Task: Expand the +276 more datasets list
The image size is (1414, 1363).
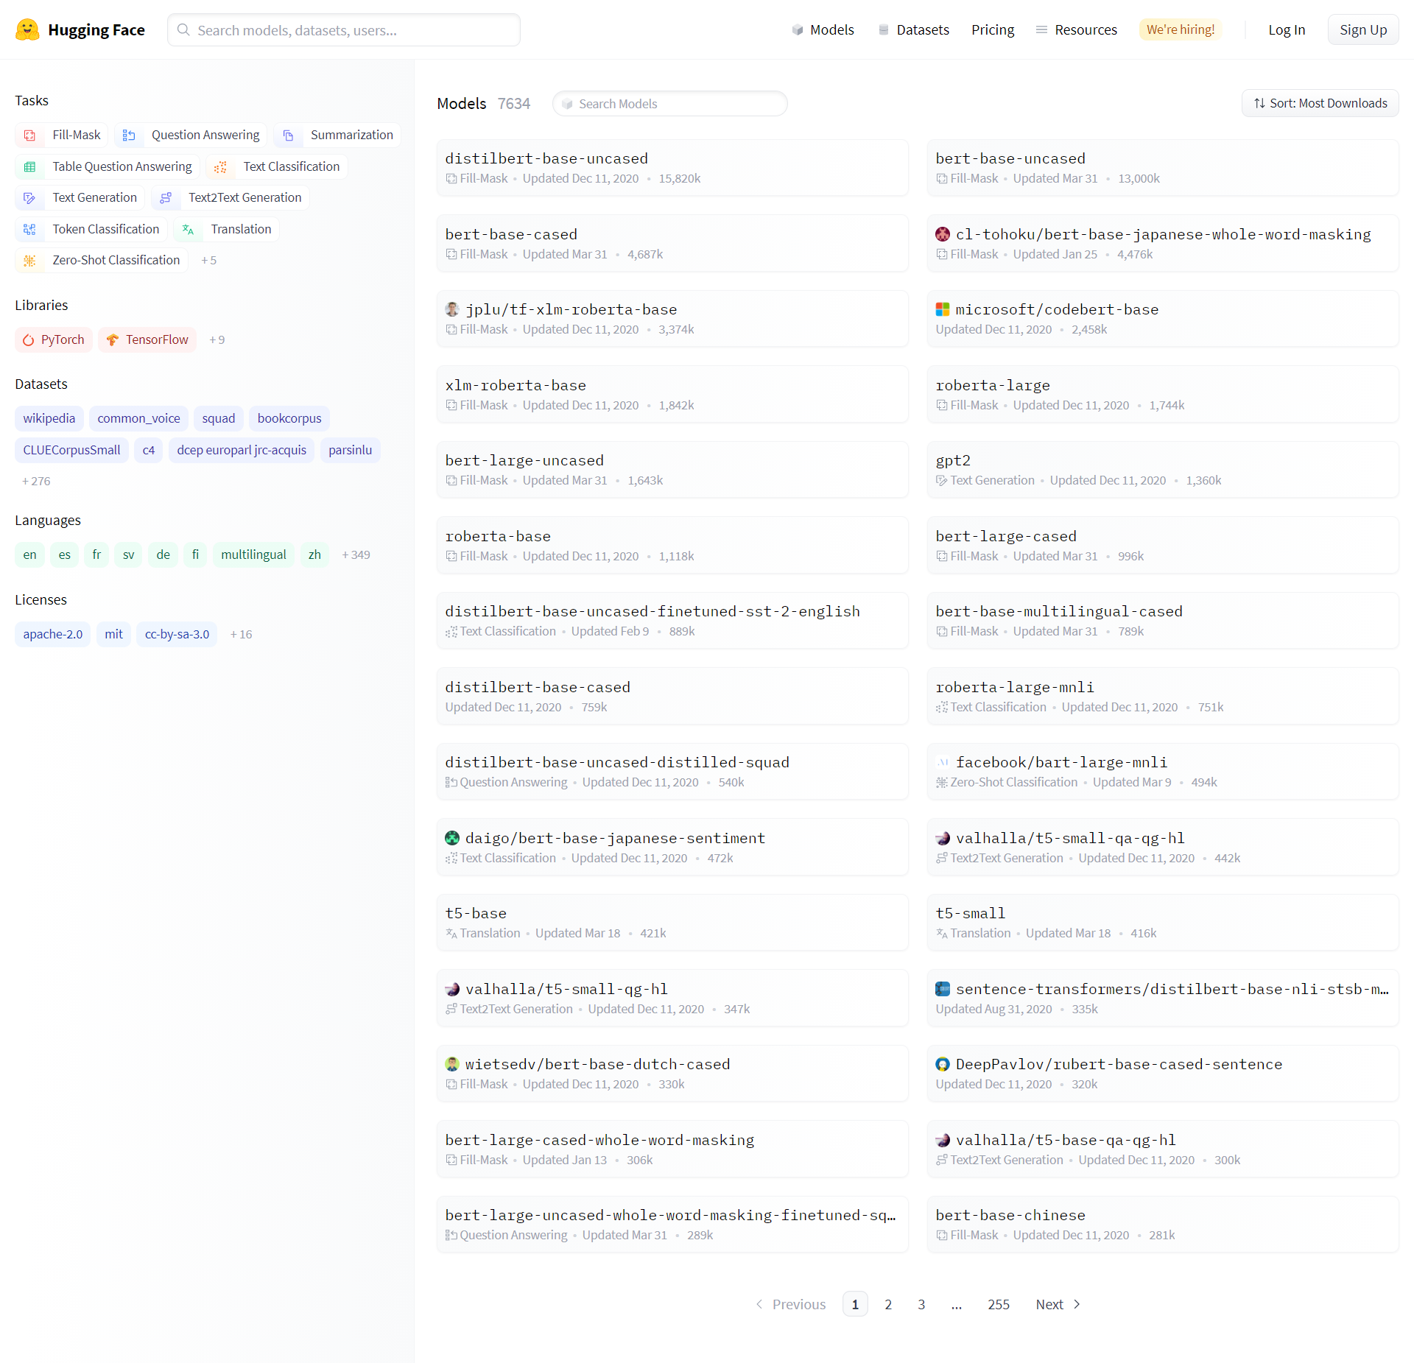Action: tap(36, 482)
